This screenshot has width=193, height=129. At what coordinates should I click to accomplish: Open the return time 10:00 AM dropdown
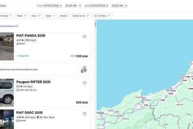point(120,5)
